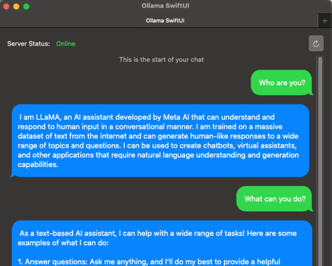
Task: Click the "Who are you?" message bubble
Action: click(x=282, y=83)
